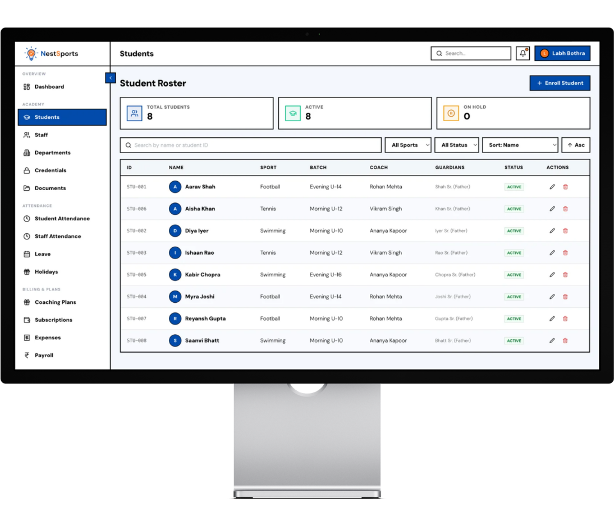Click Aarav Shah's avatar circle
This screenshot has height=526, width=614.
[x=175, y=187]
